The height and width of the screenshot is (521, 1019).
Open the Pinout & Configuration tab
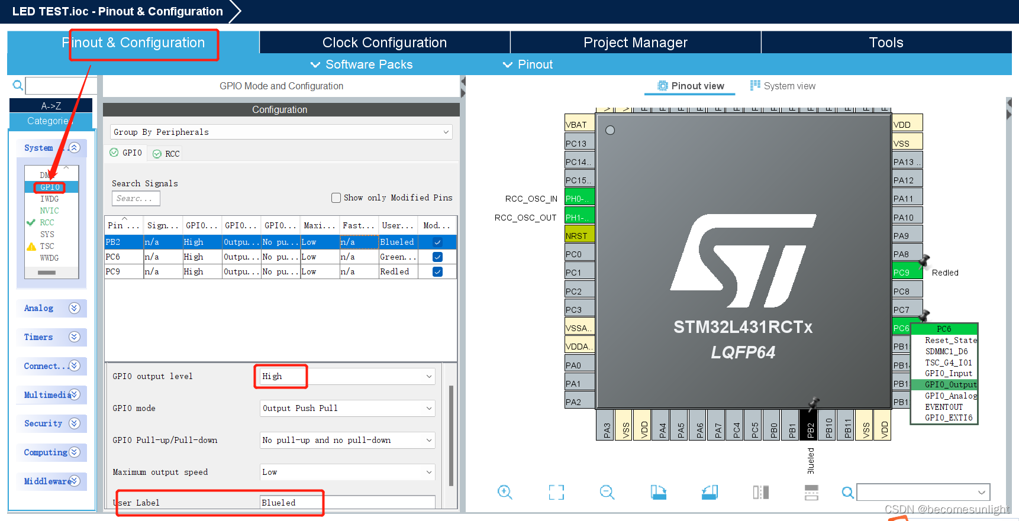tap(133, 43)
